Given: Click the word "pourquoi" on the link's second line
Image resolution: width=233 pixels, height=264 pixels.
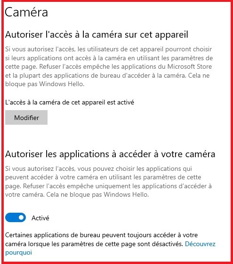Looking at the screenshot, I should [x=18, y=253].
